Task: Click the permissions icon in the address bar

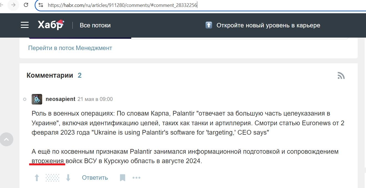Action: point(41,5)
